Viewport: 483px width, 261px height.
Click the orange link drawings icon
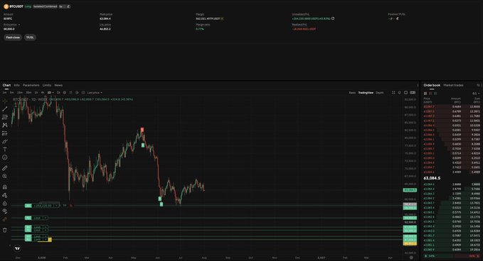[4, 219]
